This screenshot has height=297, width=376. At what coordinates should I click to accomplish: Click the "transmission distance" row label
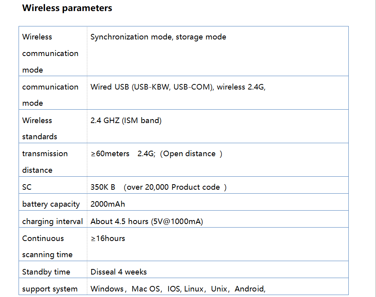click(x=45, y=162)
